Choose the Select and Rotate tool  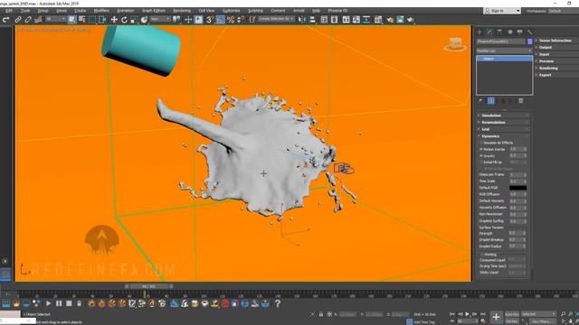[124, 20]
